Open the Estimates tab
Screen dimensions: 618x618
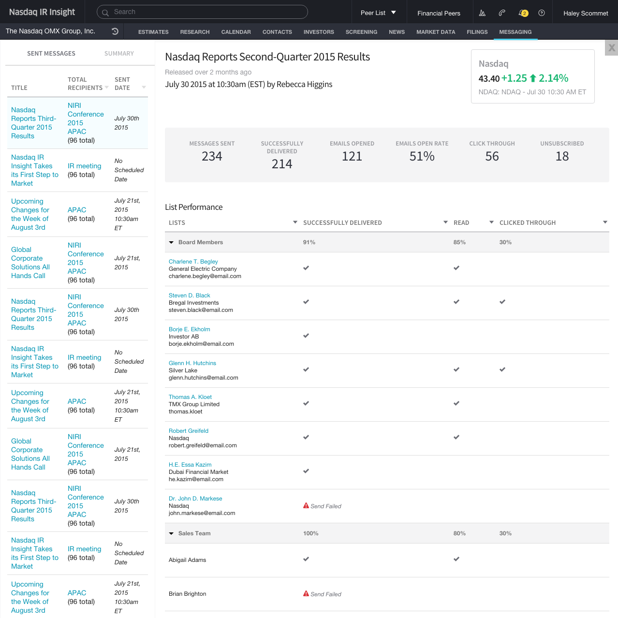tap(153, 32)
